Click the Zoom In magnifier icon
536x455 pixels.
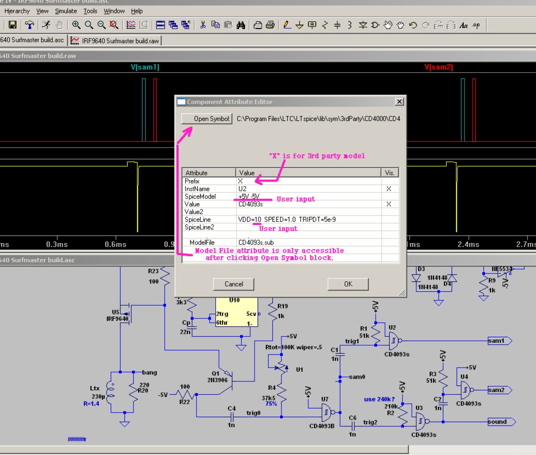pyautogui.click(x=76, y=25)
